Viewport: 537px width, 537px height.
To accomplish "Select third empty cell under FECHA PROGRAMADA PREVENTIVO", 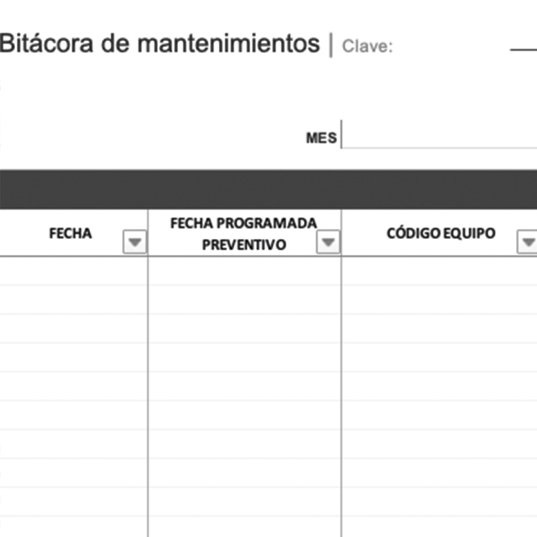I will point(244,328).
